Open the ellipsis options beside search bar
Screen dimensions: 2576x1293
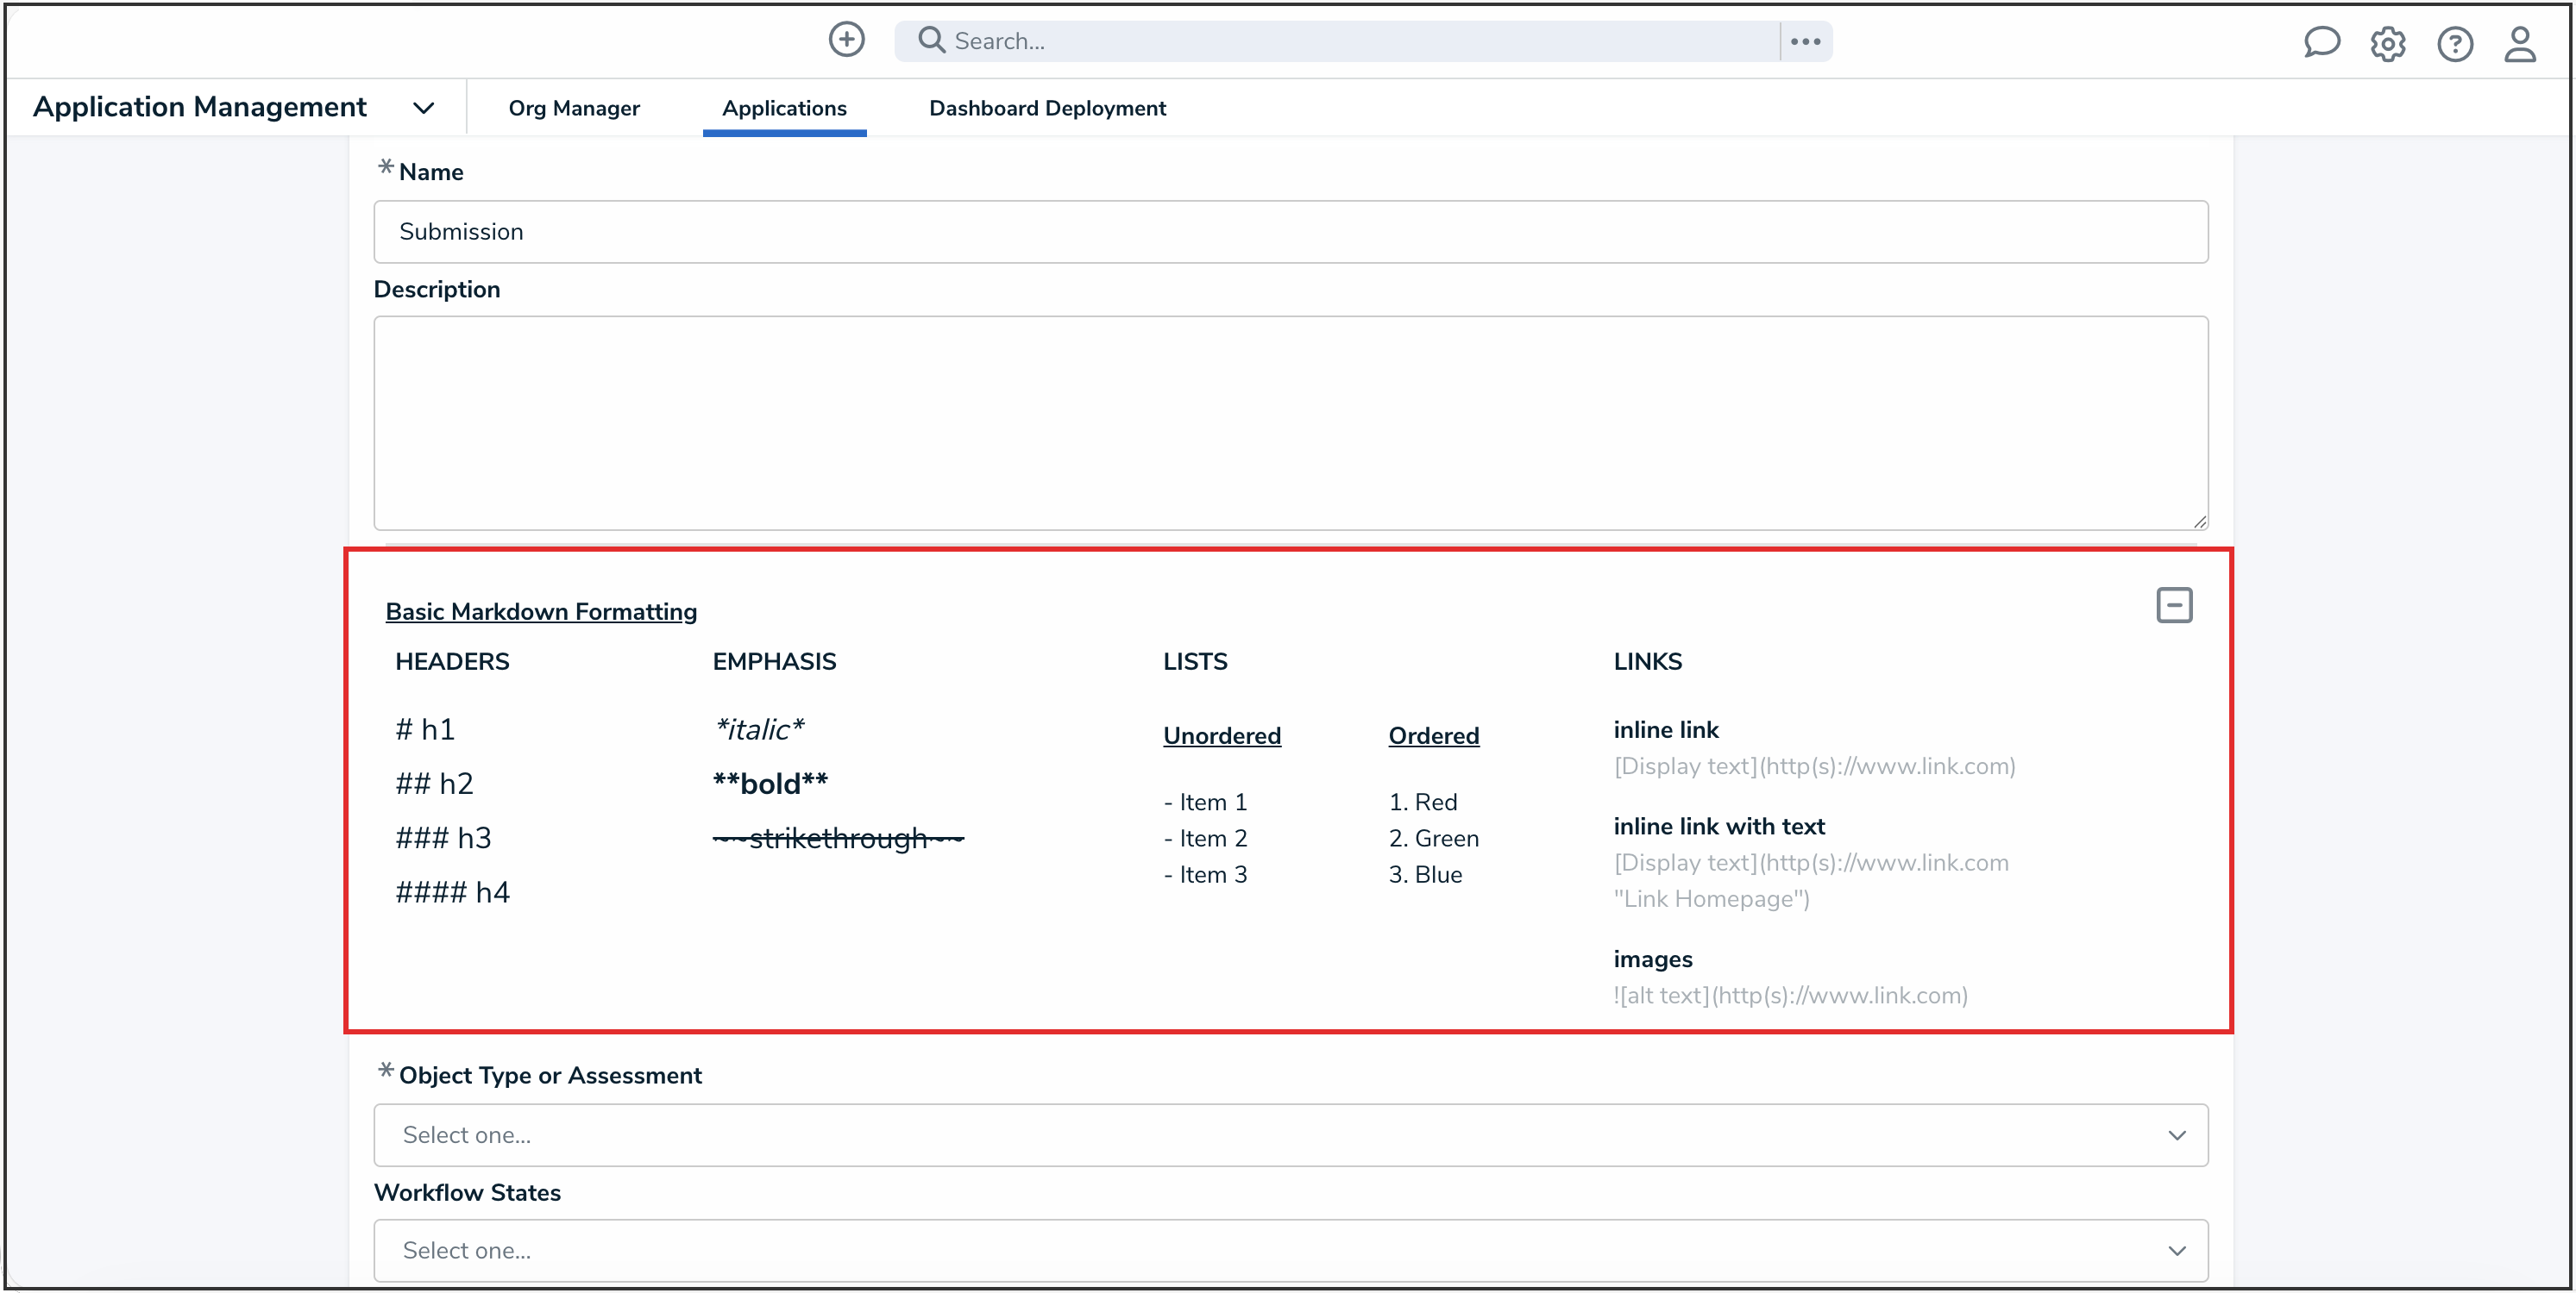[x=1805, y=41]
